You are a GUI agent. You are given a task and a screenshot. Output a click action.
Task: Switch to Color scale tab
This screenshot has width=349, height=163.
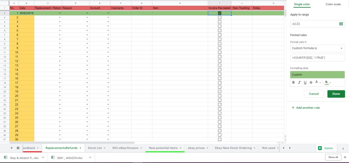[x=333, y=4]
